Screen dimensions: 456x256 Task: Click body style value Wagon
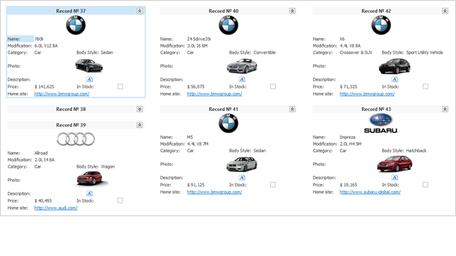108,166
